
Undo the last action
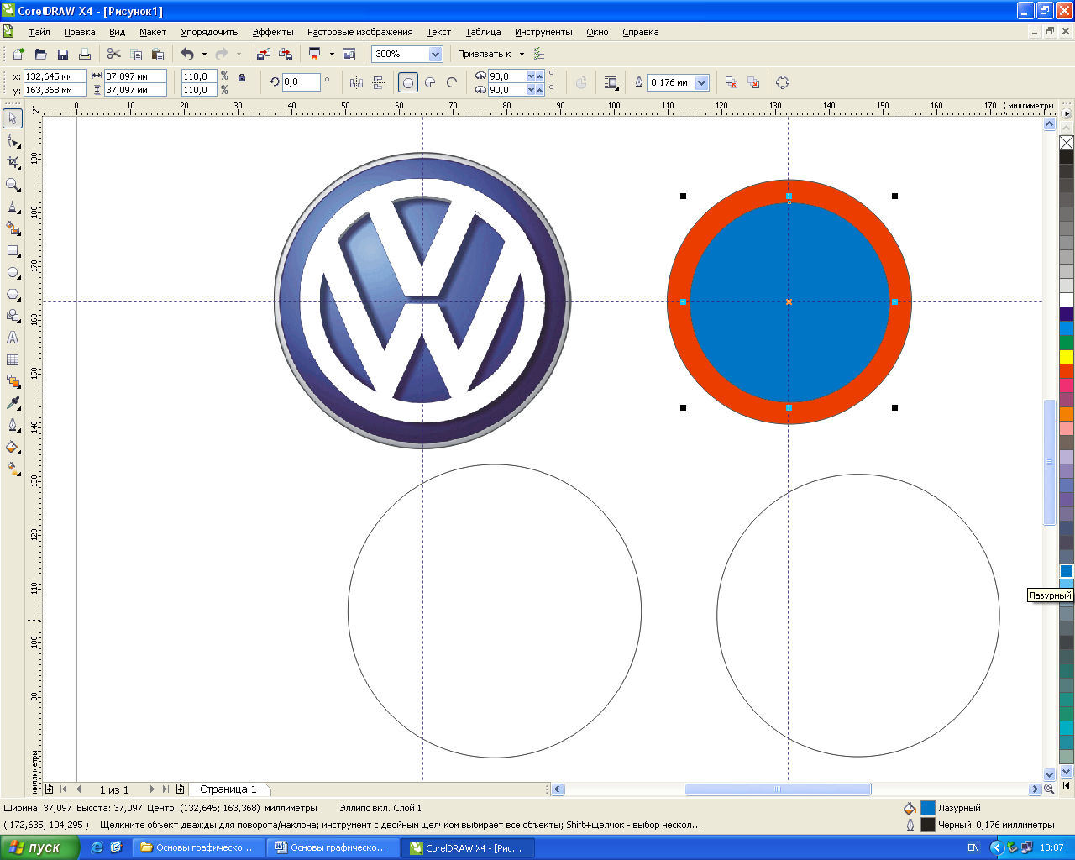(x=187, y=54)
